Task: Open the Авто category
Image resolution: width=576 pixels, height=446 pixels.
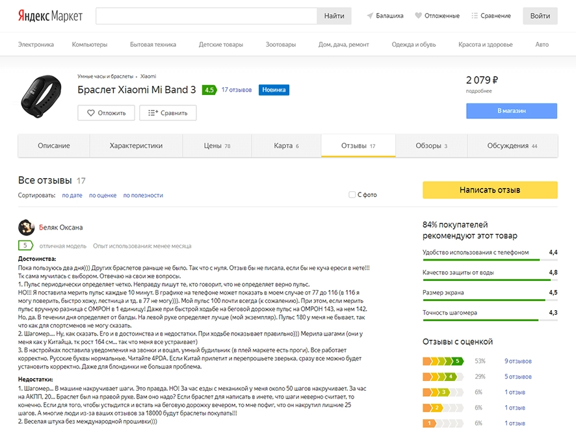Action: tap(542, 44)
